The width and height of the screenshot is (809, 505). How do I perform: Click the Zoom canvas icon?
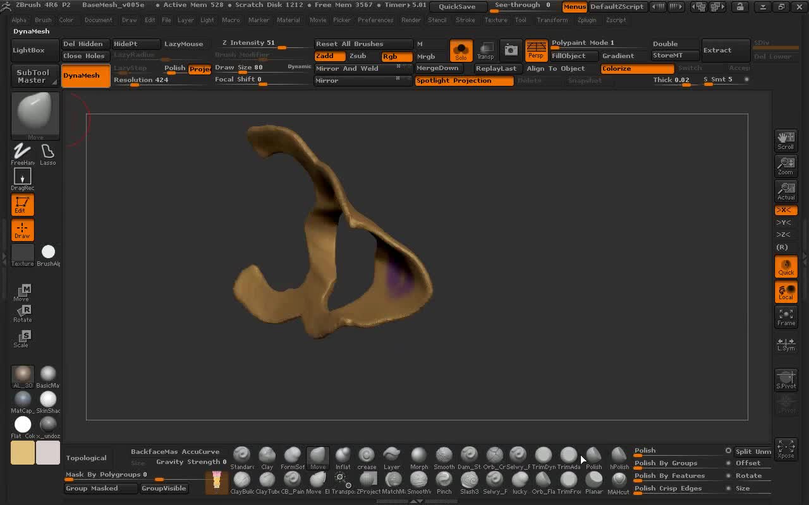[786, 165]
